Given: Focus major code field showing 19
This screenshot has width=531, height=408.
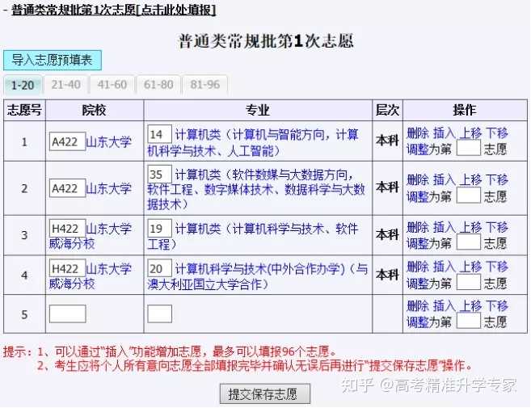Looking at the screenshot, I should [159, 228].
